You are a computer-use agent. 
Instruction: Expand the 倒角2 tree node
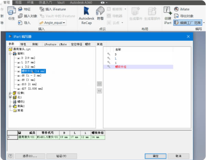click(10, 106)
